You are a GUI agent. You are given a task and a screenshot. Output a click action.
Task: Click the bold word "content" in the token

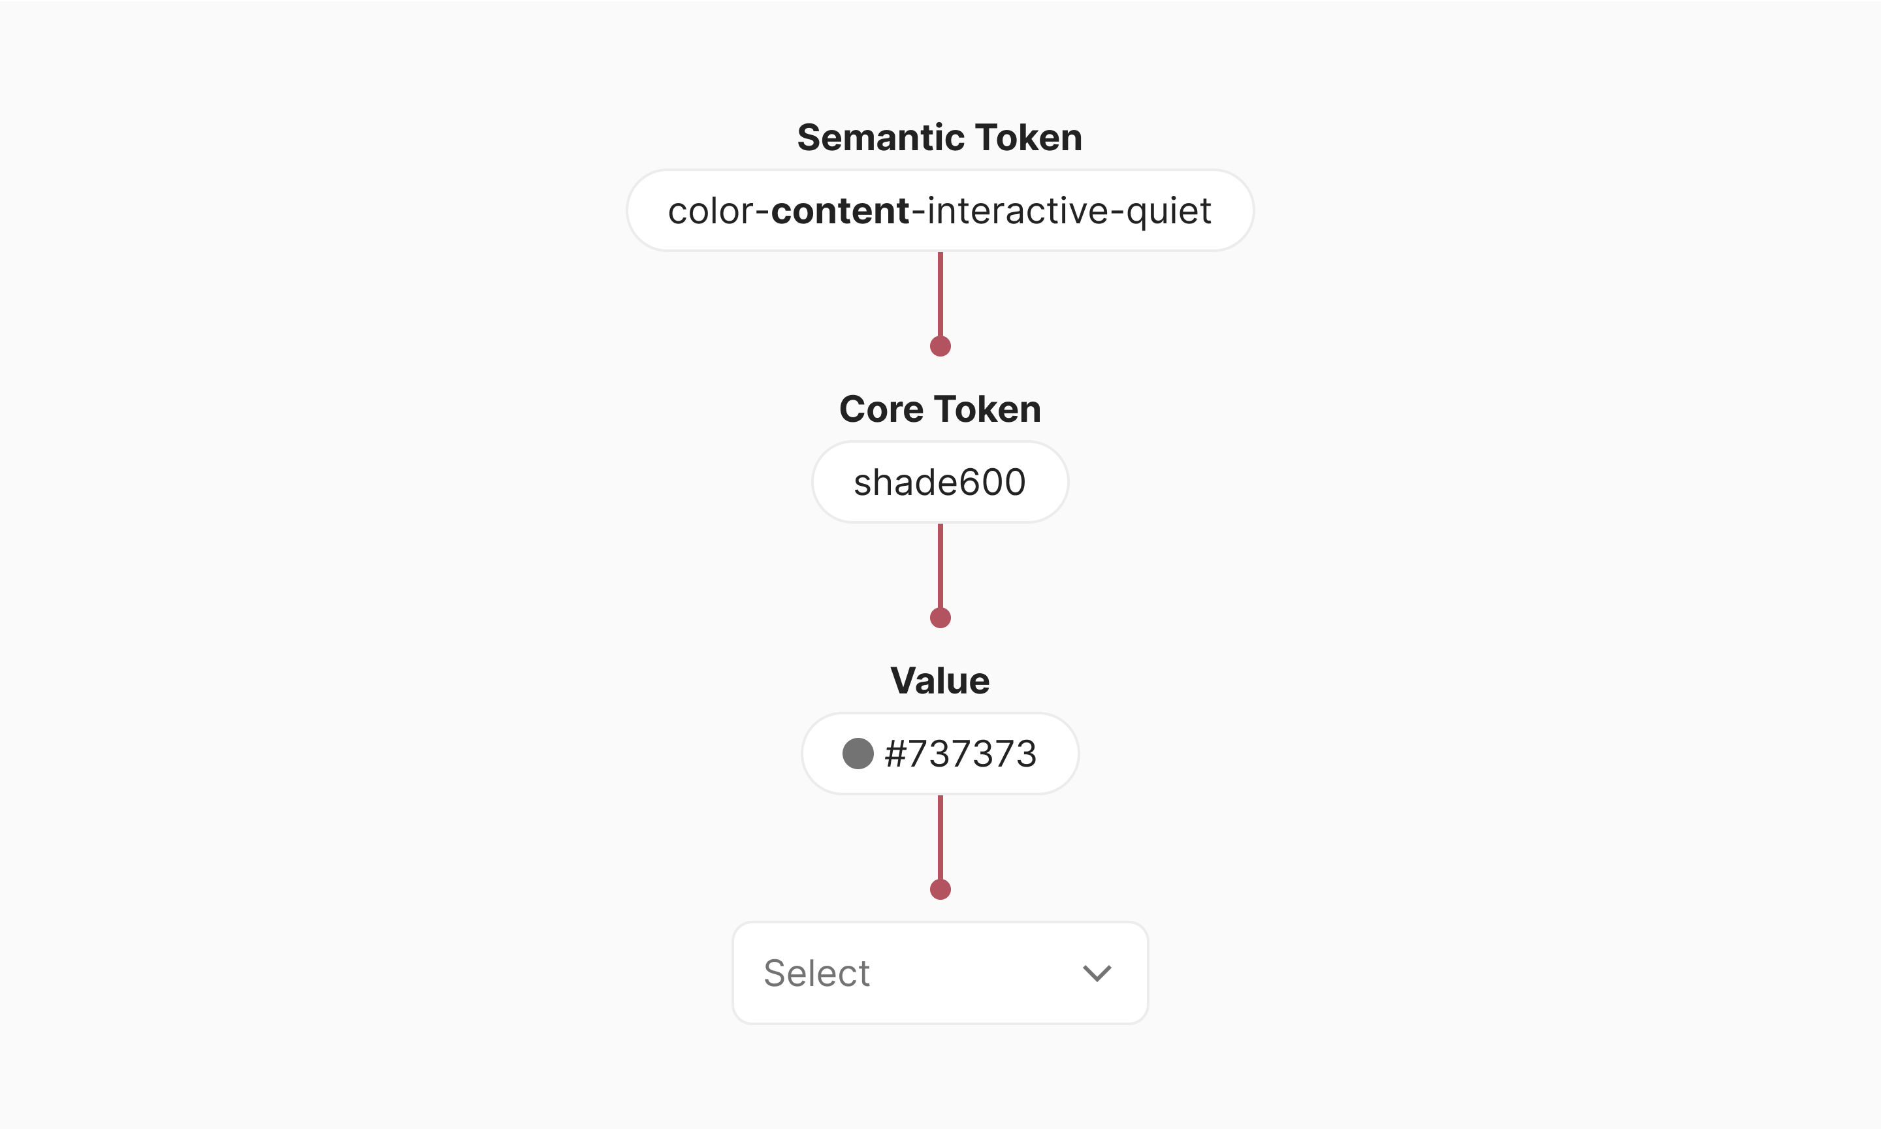point(840,211)
